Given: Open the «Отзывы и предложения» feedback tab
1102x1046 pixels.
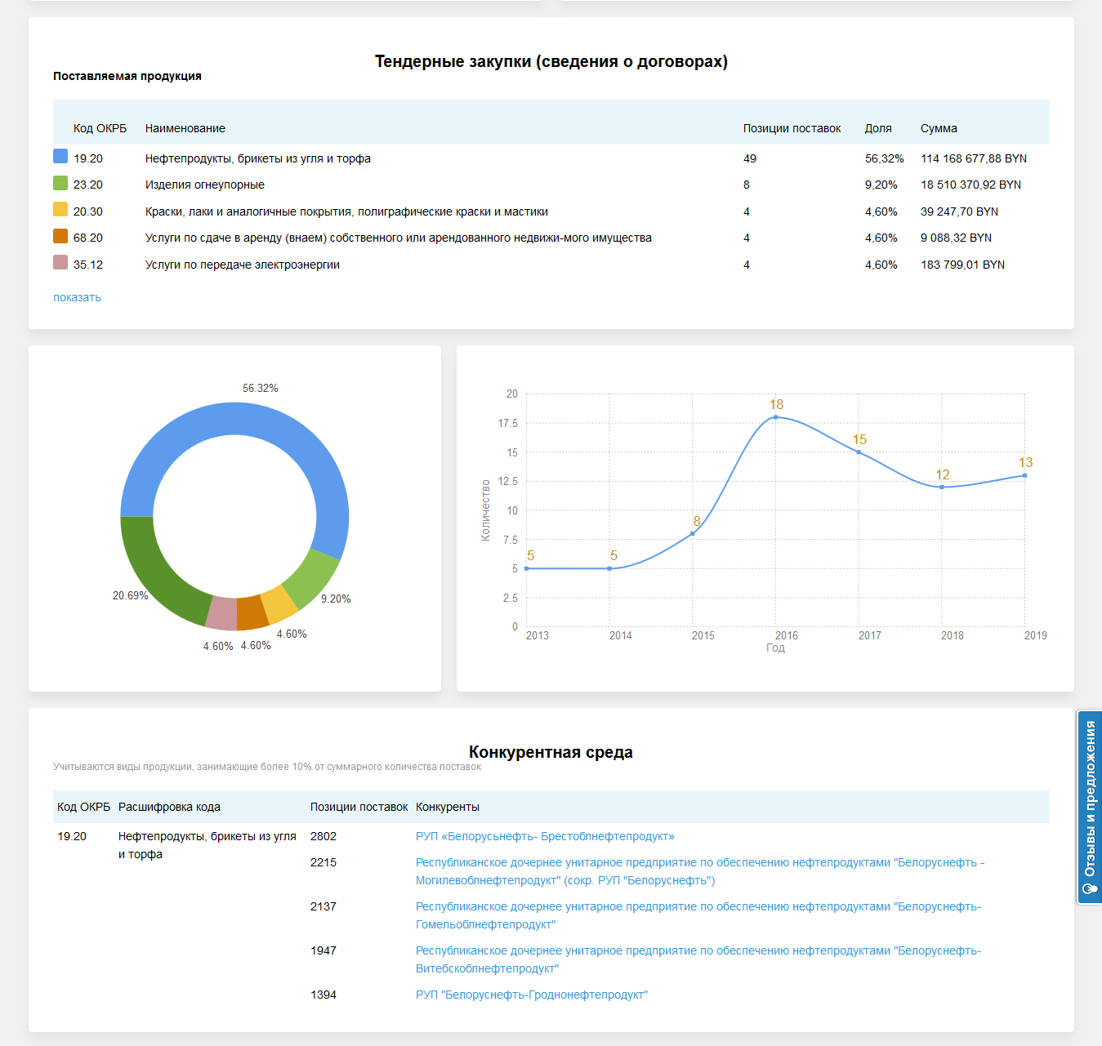Looking at the screenshot, I should 1090,807.
